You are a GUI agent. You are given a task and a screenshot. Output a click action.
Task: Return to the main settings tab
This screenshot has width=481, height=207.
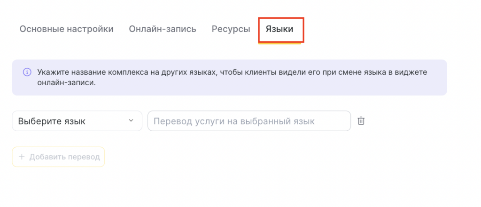click(66, 29)
